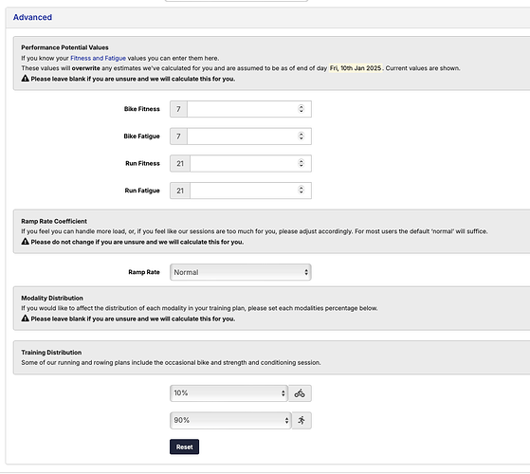Adjust Bike Fitness spinner arrows

point(301,109)
